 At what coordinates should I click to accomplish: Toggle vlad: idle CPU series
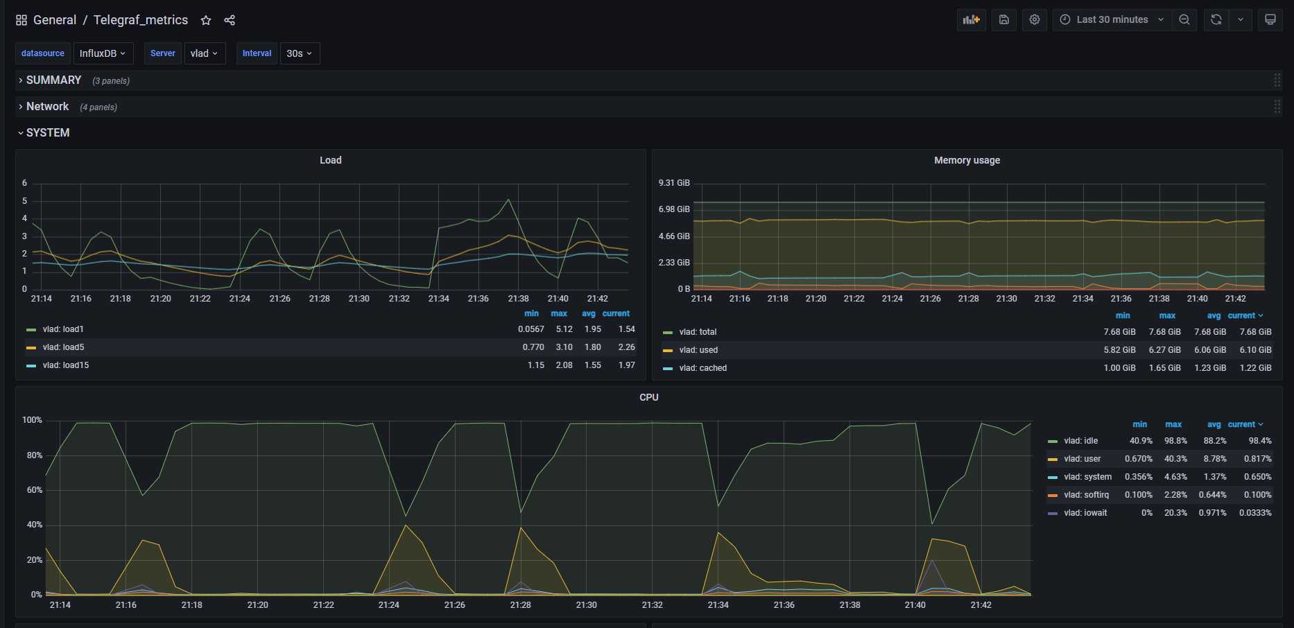point(1081,441)
